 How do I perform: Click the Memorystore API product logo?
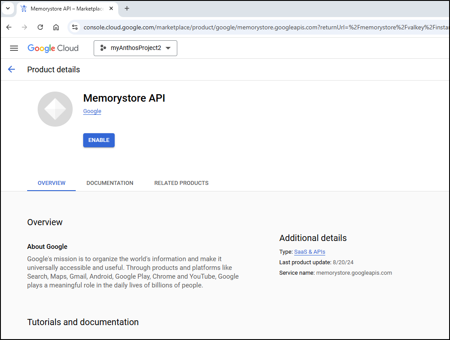55,109
